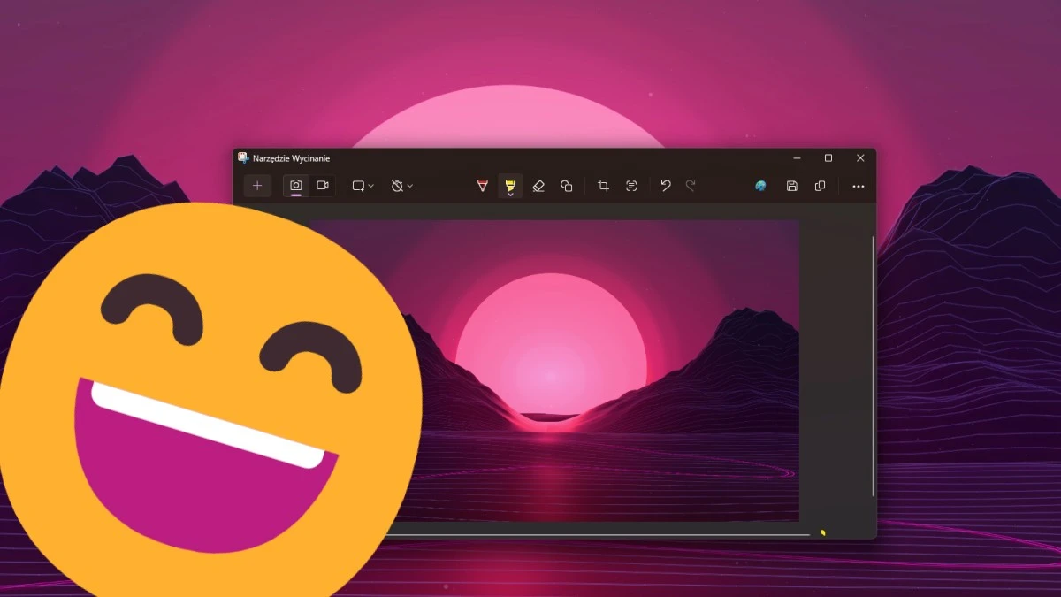Open the Snipping Tool title bar menu
Image resolution: width=1061 pixels, height=597 pixels.
coord(245,157)
